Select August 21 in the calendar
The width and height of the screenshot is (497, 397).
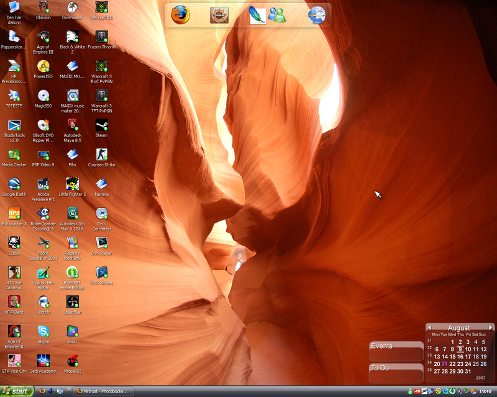(444, 364)
